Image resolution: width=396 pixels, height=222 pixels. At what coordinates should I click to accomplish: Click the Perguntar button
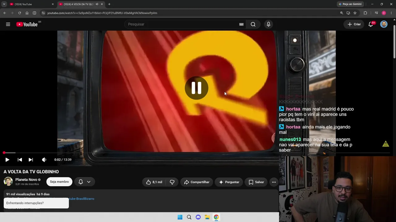pos(229,182)
